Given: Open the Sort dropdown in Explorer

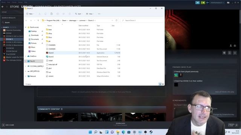Looking at the screenshot, I should [x=79, y=14].
